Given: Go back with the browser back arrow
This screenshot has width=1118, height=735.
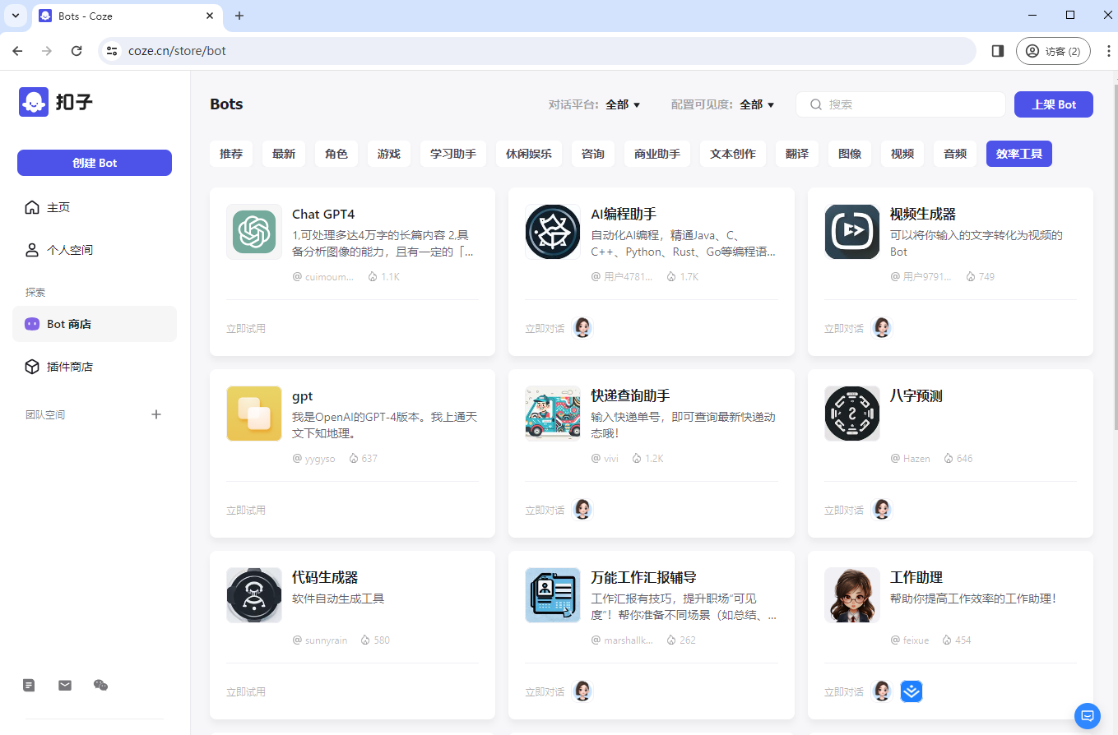Looking at the screenshot, I should 17,51.
